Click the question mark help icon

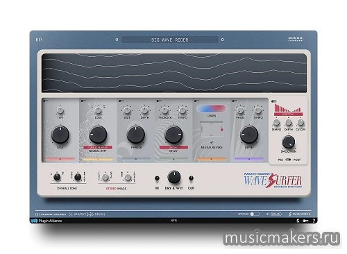(x=314, y=221)
